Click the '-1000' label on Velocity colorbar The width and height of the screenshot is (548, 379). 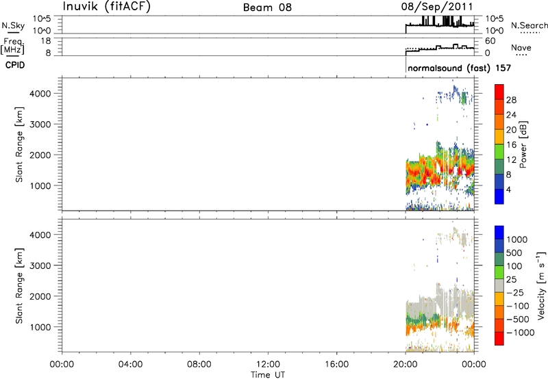520,332
